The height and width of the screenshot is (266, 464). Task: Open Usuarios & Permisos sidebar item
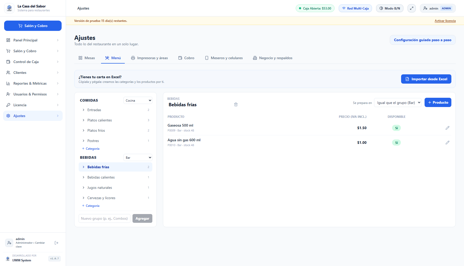click(33, 94)
